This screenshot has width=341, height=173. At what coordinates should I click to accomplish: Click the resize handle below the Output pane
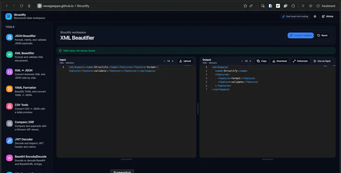pyautogui.click(x=268, y=159)
